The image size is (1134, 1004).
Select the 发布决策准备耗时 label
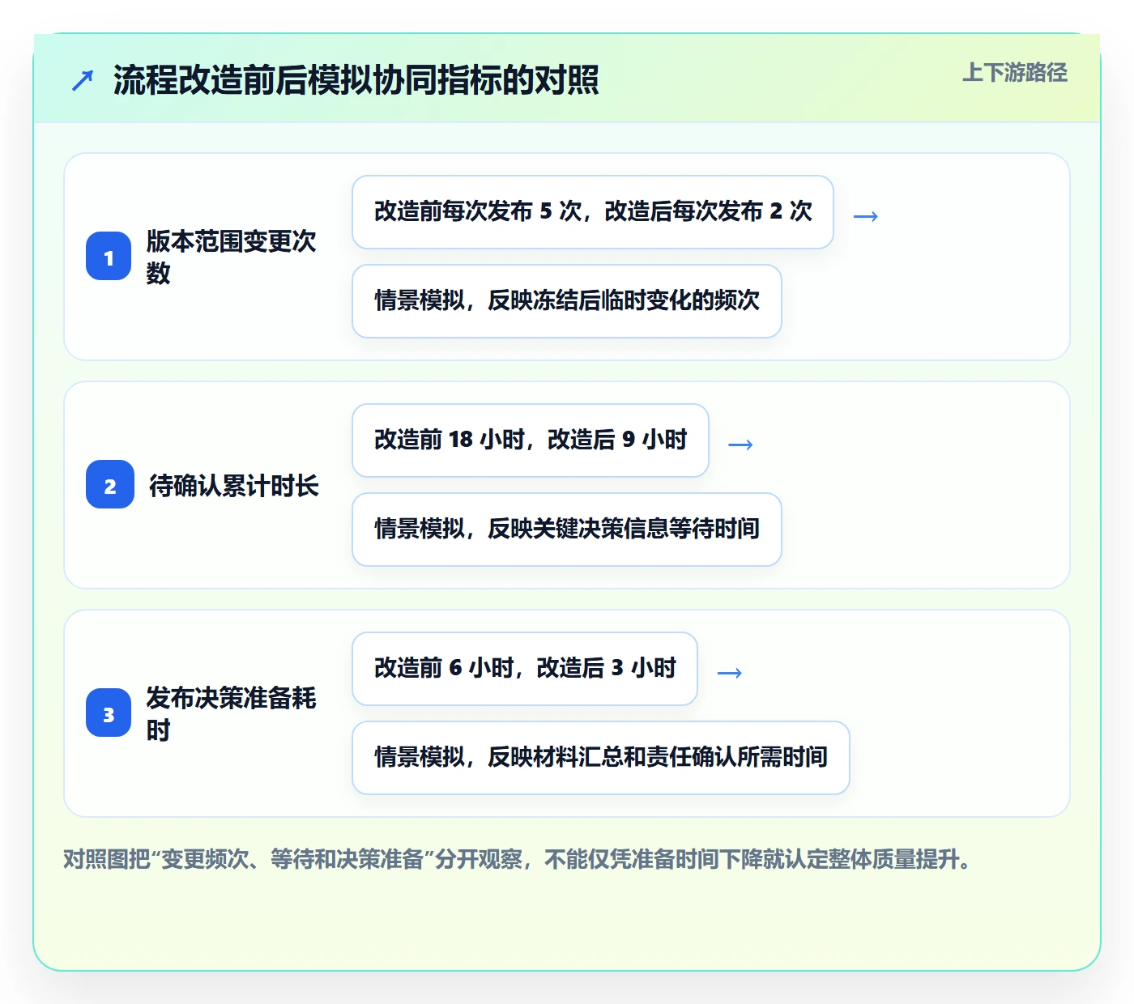[232, 713]
